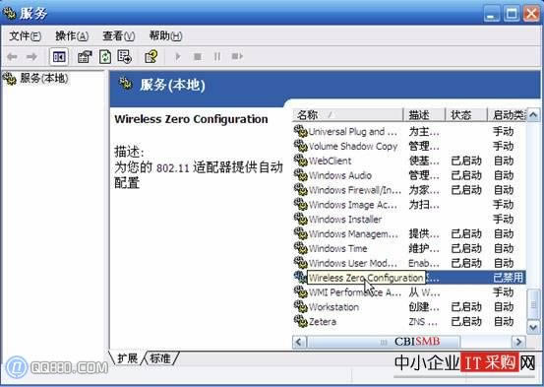The image size is (544, 387).
Task: Sort by the 状态 column header
Action: (466, 114)
